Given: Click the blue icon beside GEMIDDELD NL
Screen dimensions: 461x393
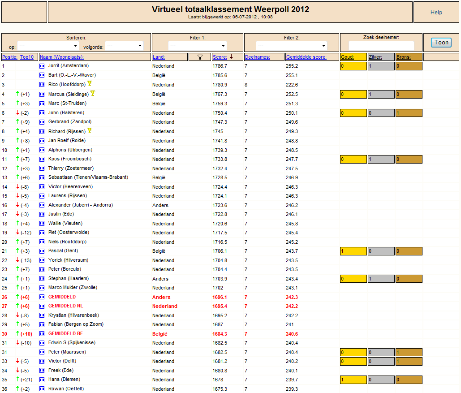Looking at the screenshot, I should click(x=42, y=306).
